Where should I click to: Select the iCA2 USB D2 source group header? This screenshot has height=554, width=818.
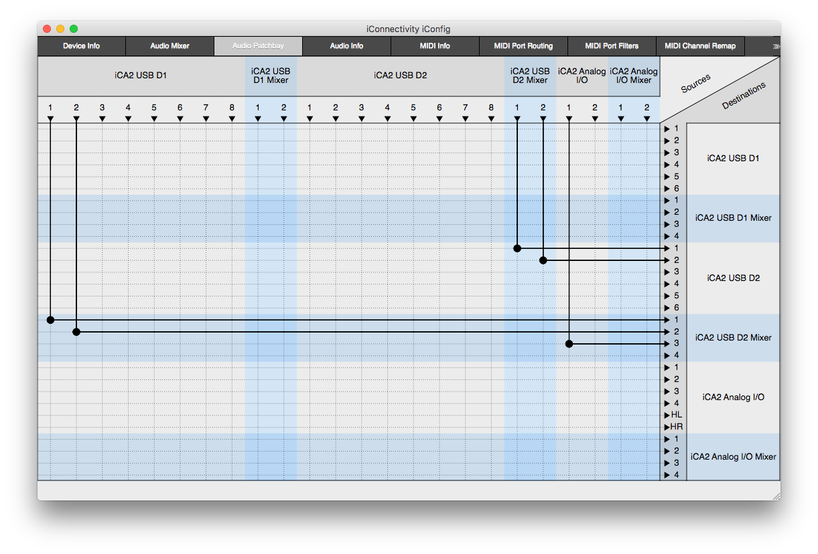(401, 76)
